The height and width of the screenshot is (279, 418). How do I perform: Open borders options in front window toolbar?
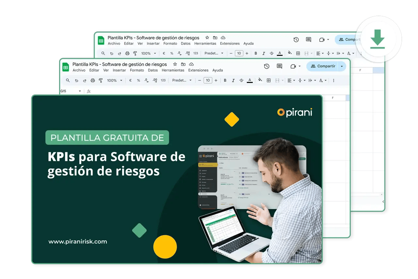click(x=269, y=80)
